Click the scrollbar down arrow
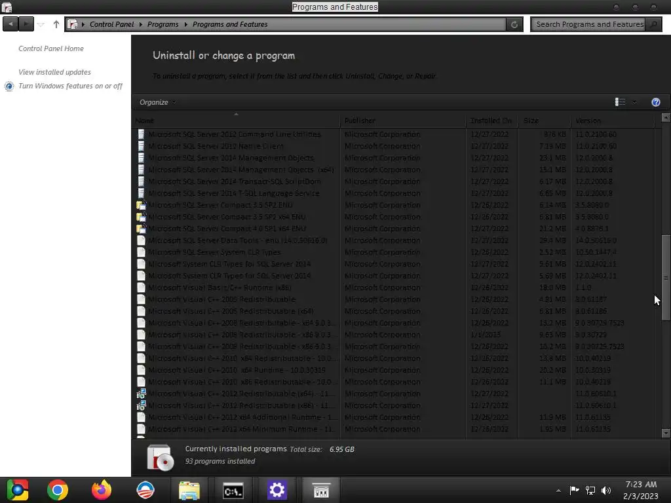The image size is (671, 503). (x=666, y=433)
